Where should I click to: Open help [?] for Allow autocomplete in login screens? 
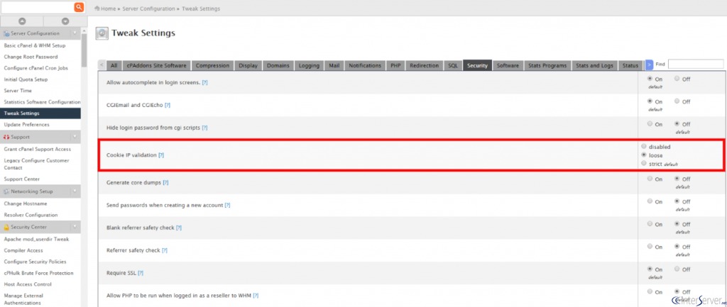205,82
